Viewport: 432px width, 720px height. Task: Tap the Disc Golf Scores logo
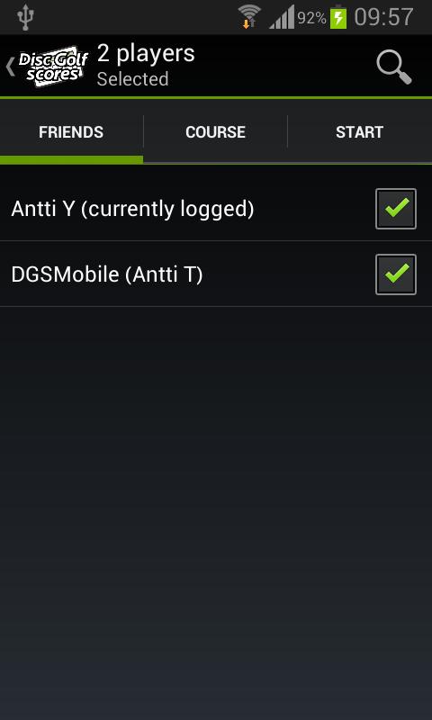(x=53, y=66)
